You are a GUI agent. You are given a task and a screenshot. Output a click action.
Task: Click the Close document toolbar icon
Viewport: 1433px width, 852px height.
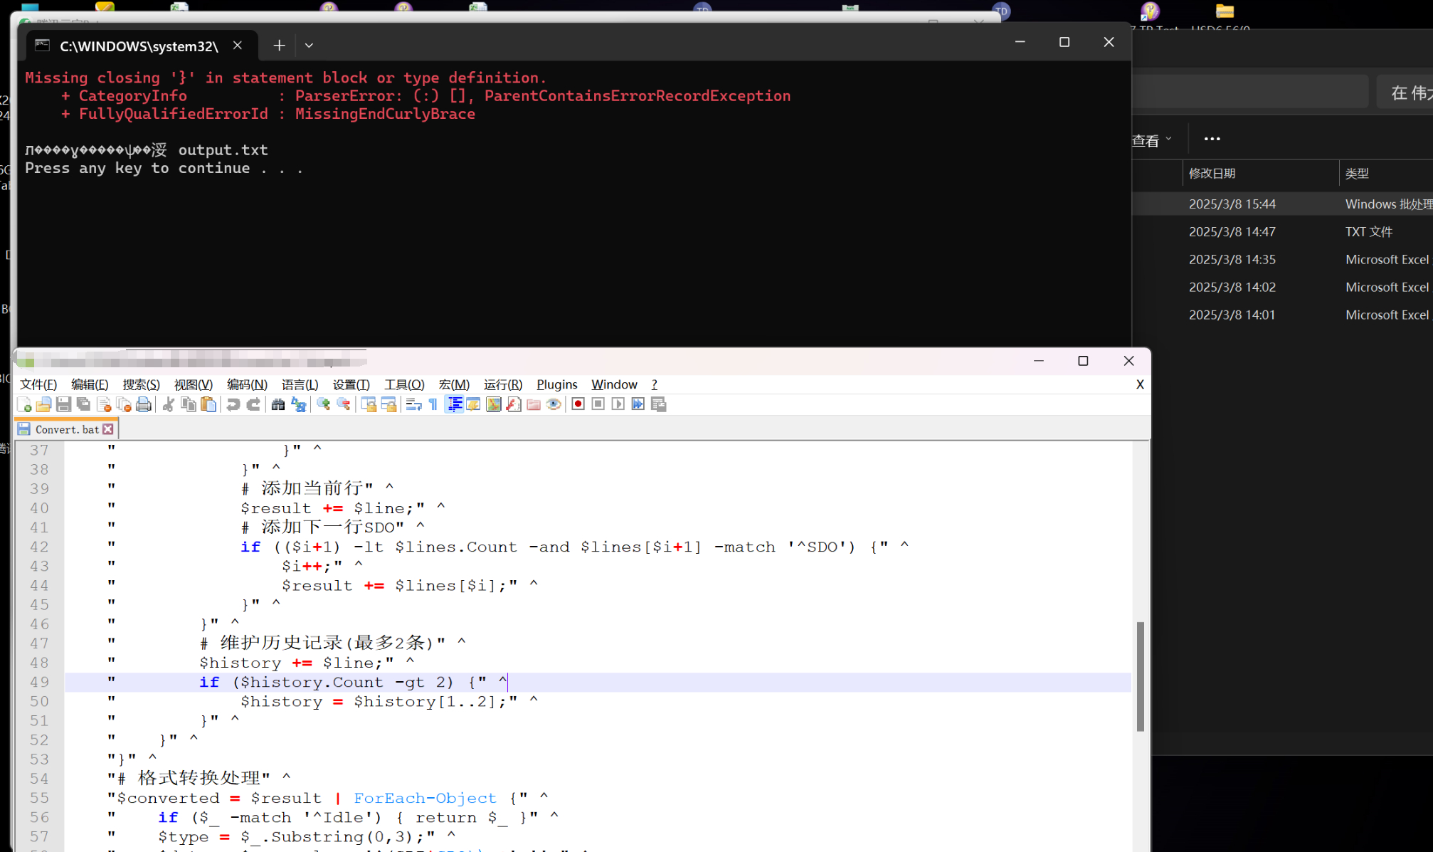pyautogui.click(x=104, y=404)
